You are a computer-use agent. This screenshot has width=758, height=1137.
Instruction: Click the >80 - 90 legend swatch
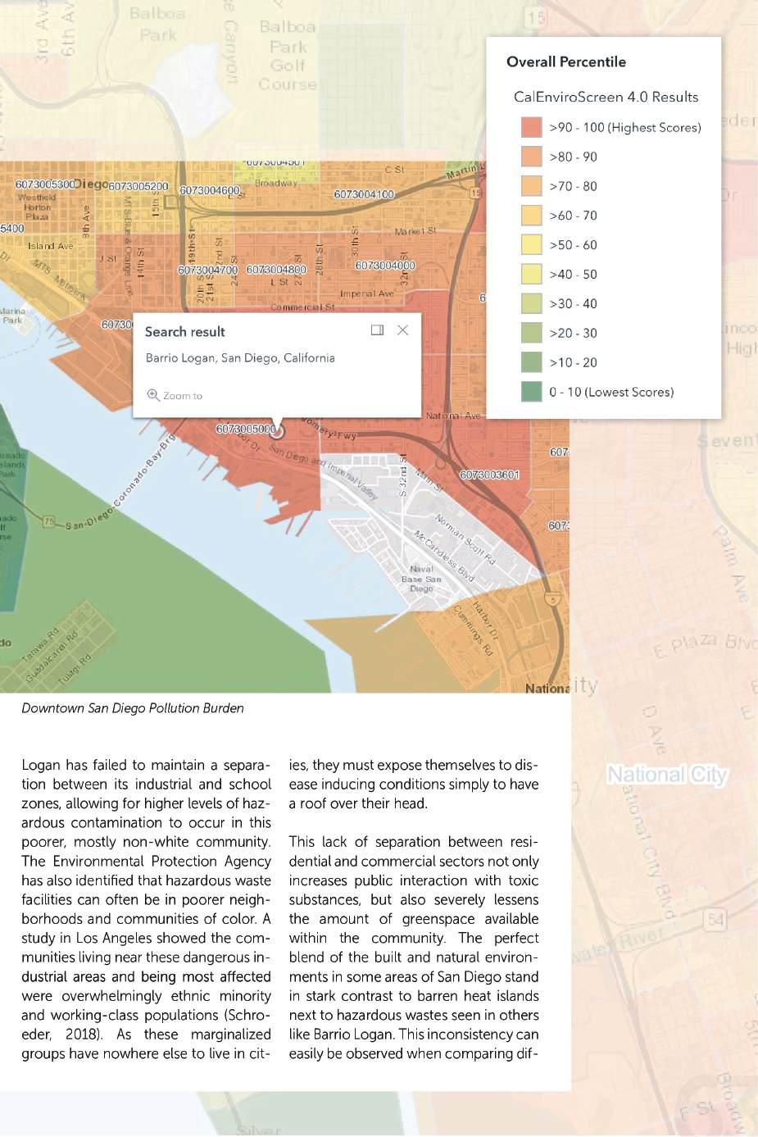pos(532,157)
